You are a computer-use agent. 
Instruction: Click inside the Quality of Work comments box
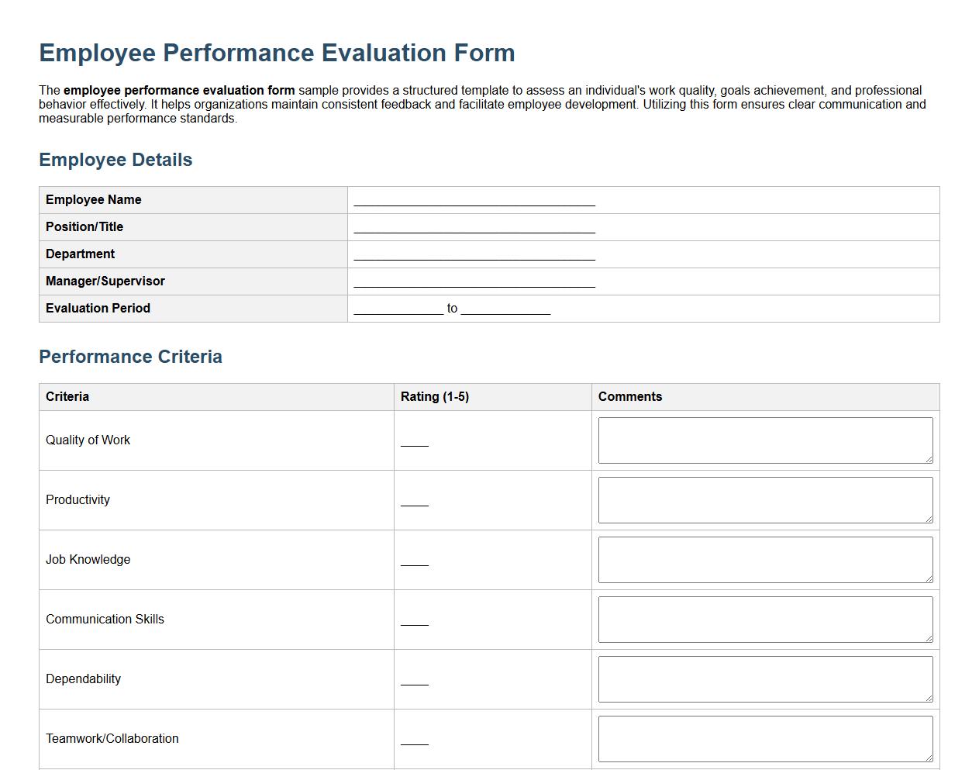coord(765,440)
